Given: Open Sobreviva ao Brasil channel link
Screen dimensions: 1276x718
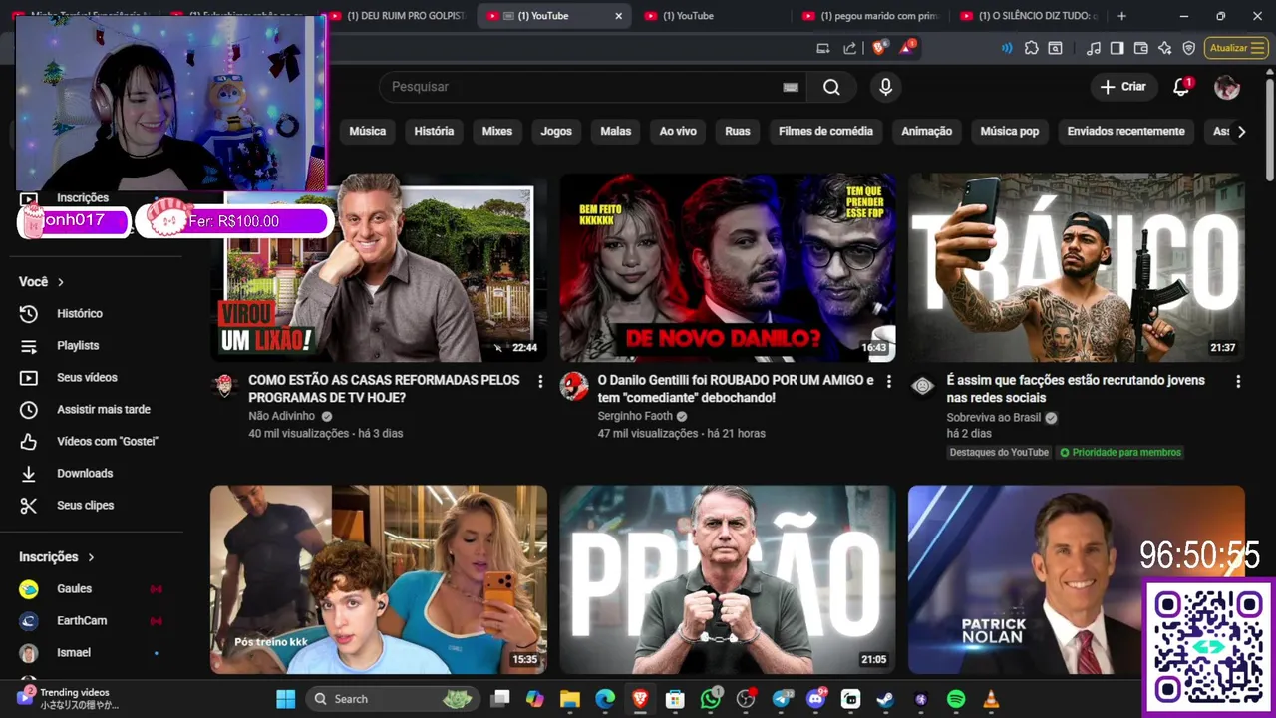Looking at the screenshot, I should coord(993,418).
